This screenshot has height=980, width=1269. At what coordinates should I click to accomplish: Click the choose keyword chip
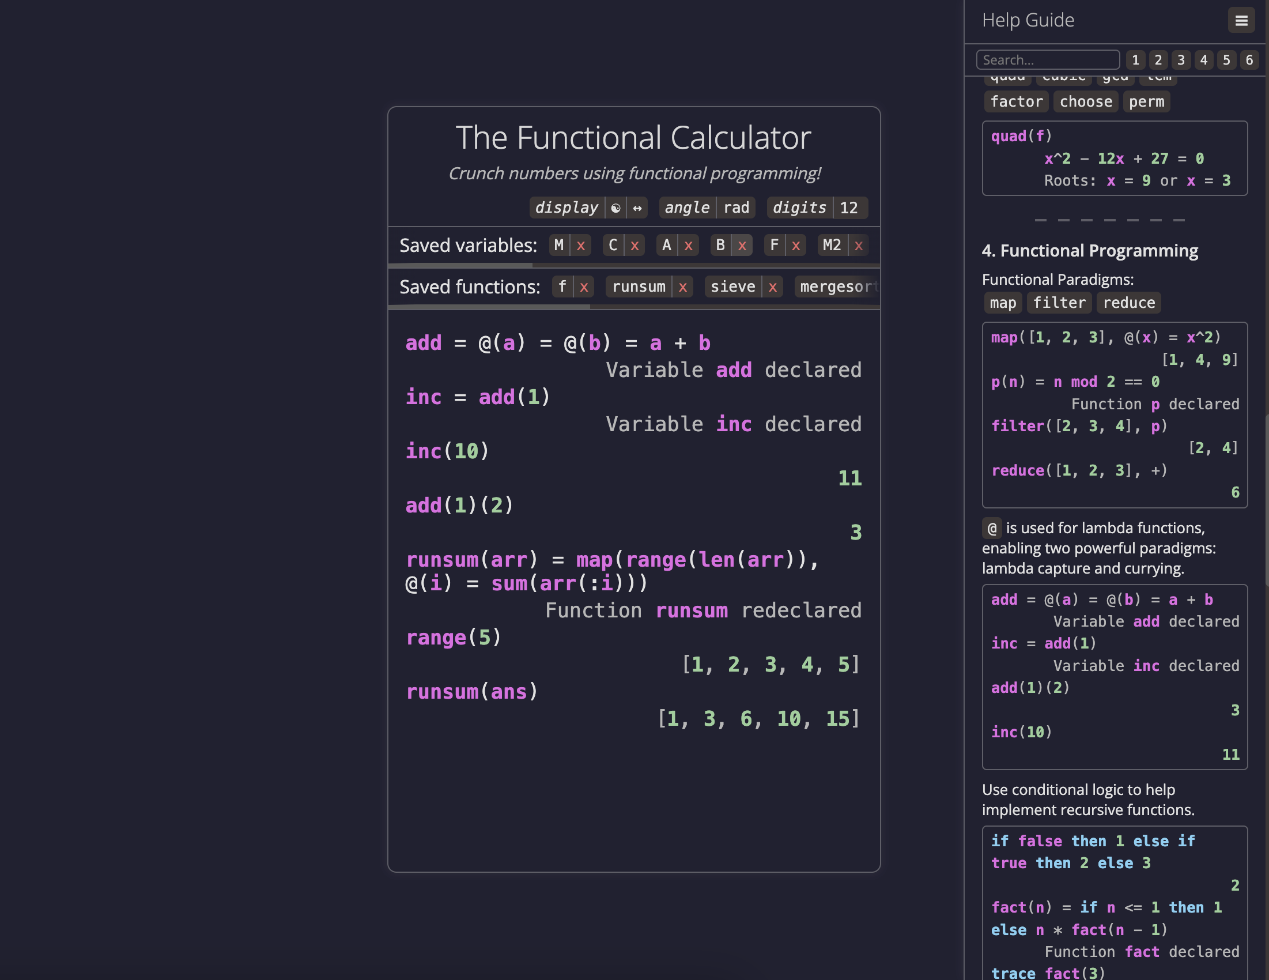click(x=1085, y=101)
